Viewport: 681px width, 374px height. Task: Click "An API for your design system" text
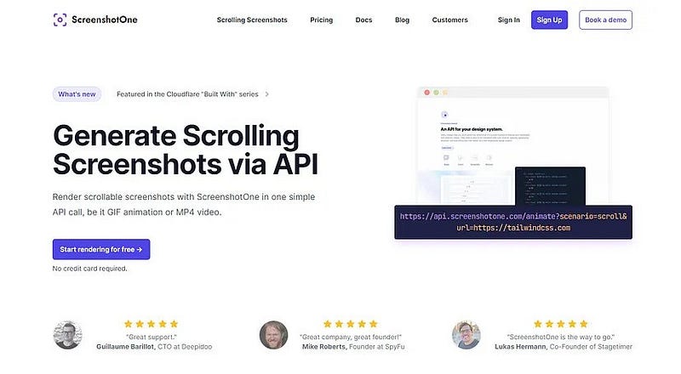click(x=472, y=129)
